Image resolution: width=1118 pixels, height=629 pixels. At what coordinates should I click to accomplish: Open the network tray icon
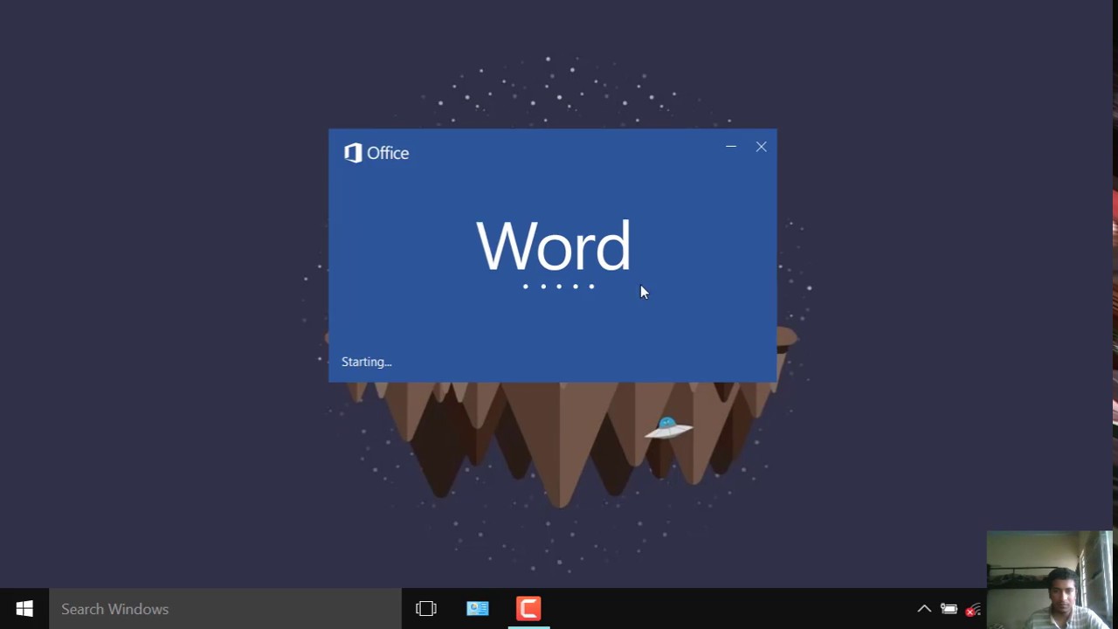pyautogui.click(x=973, y=610)
